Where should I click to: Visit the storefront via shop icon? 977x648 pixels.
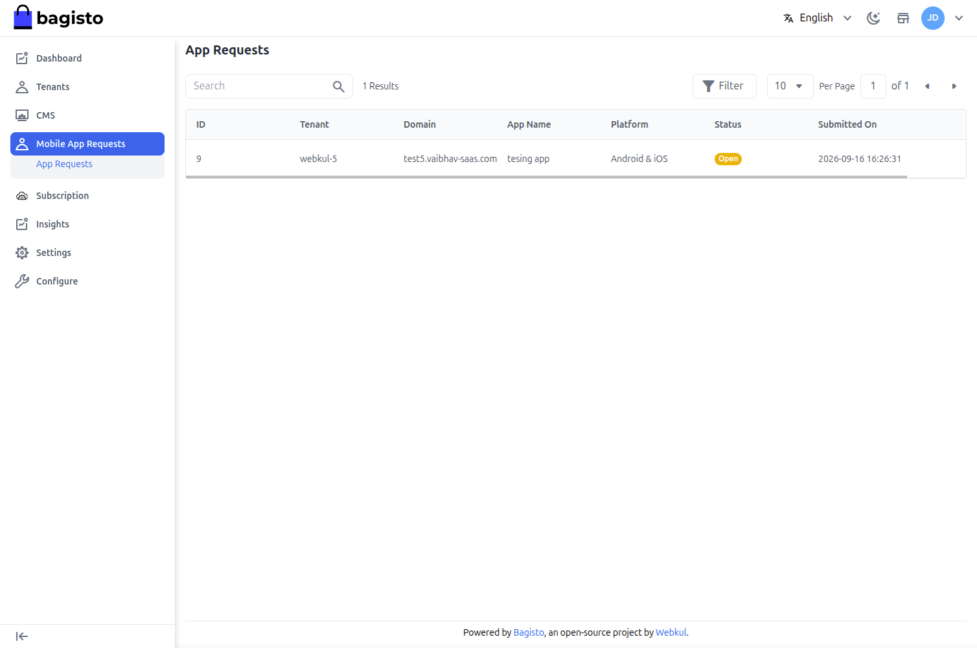tap(903, 18)
